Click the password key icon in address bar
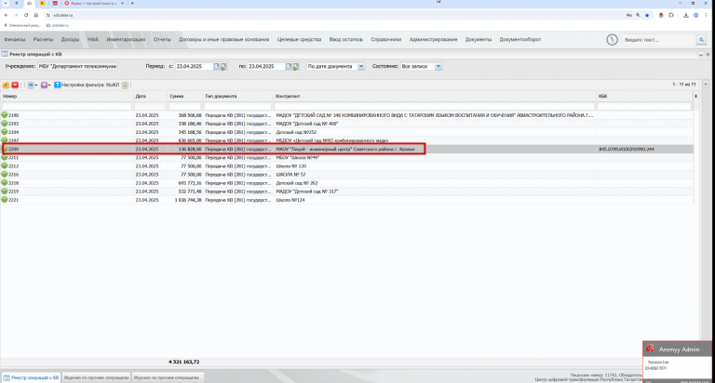 (629, 15)
